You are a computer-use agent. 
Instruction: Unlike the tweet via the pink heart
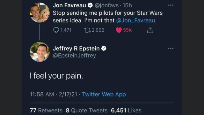tap(119, 30)
